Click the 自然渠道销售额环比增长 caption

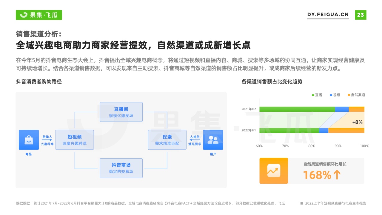pyautogui.click(x=325, y=164)
